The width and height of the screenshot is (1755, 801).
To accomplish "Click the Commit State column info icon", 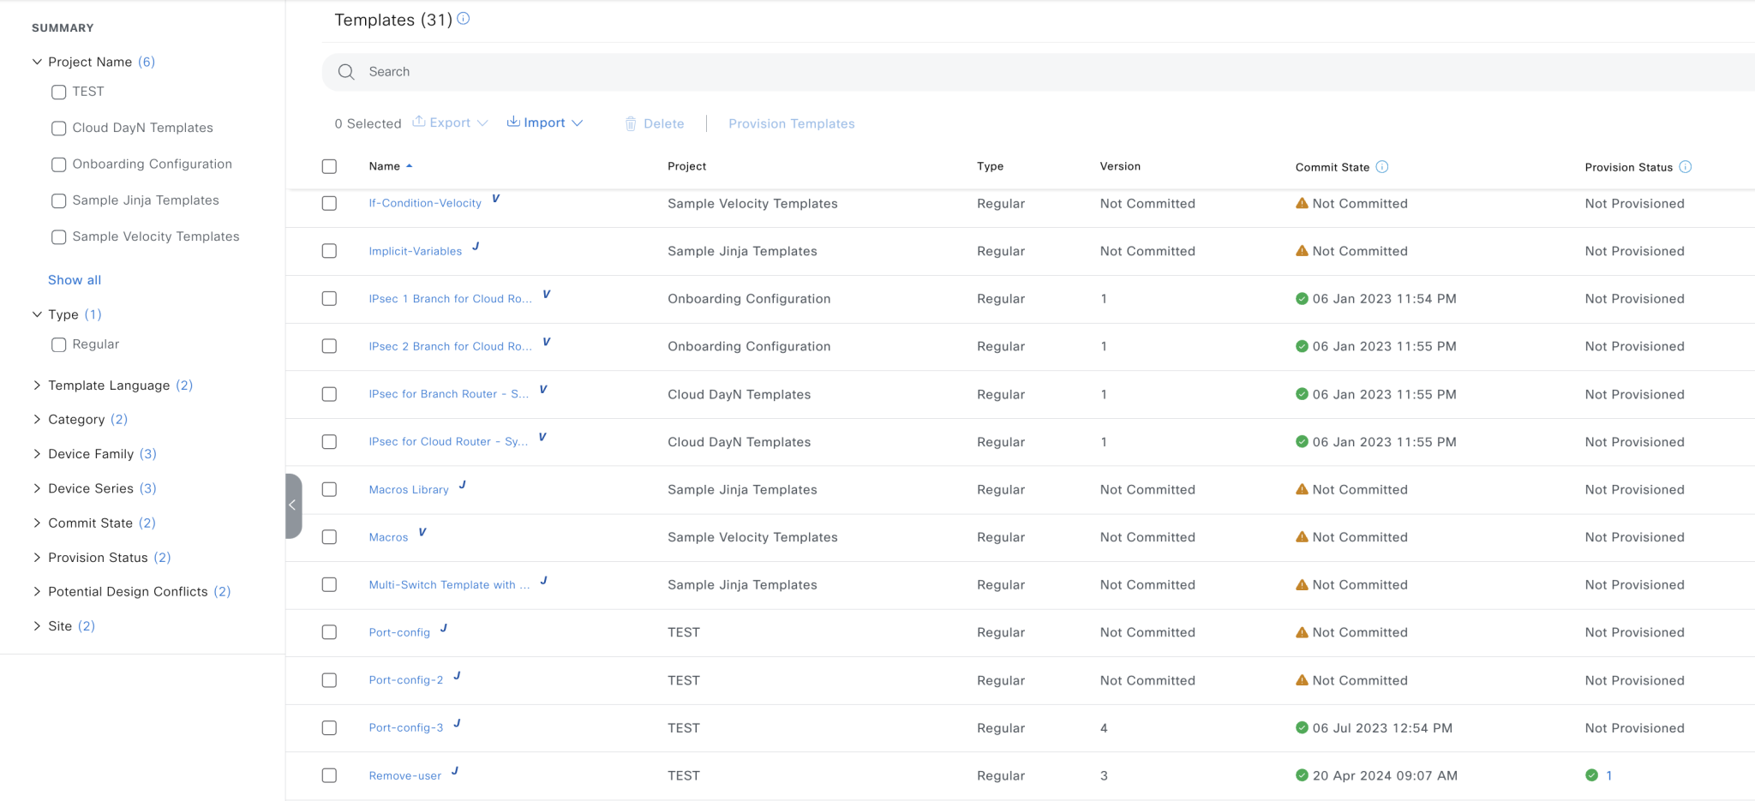I will [x=1382, y=167].
